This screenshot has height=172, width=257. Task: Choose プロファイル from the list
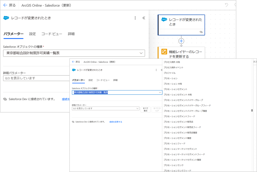point(169,73)
